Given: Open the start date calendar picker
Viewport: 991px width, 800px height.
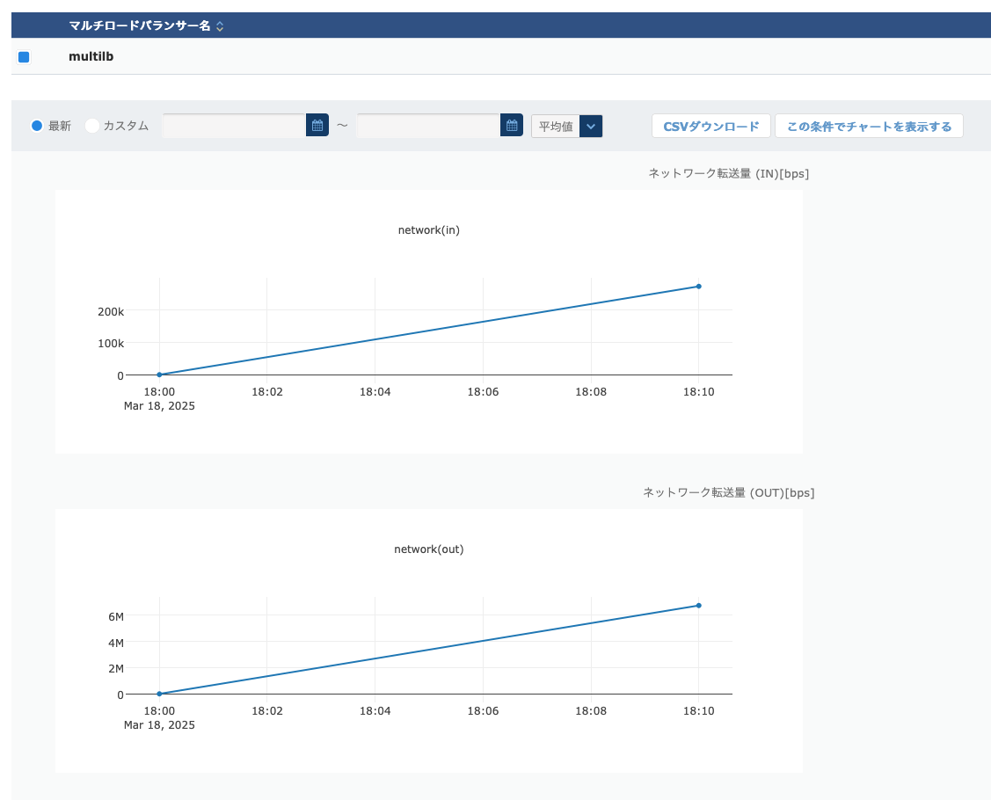Looking at the screenshot, I should [317, 126].
